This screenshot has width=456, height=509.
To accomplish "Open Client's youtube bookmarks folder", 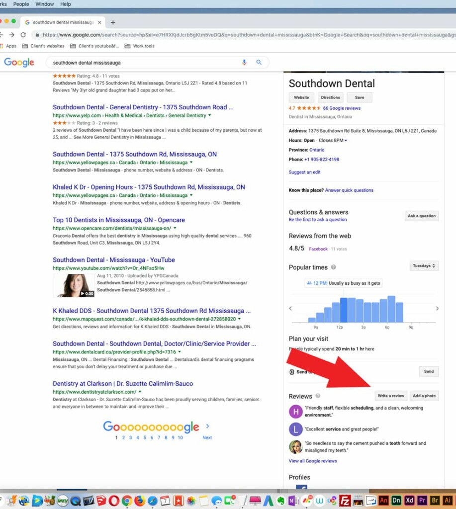I will click(94, 46).
